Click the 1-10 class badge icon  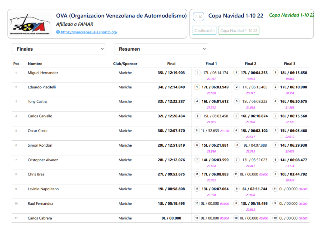198,17
